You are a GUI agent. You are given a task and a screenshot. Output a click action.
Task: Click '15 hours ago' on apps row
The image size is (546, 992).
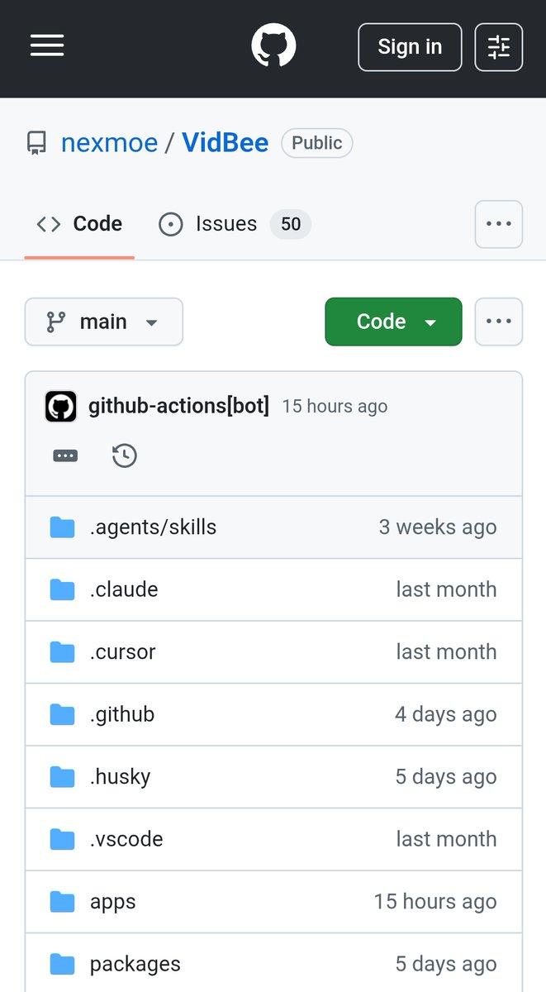[x=435, y=902]
